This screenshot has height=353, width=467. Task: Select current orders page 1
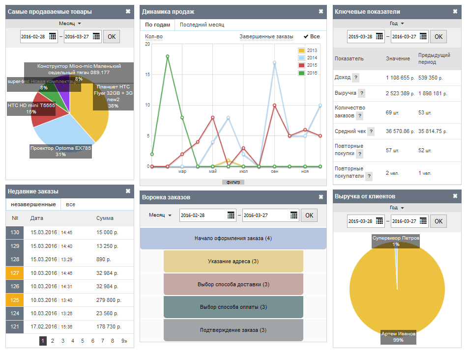tap(43, 341)
